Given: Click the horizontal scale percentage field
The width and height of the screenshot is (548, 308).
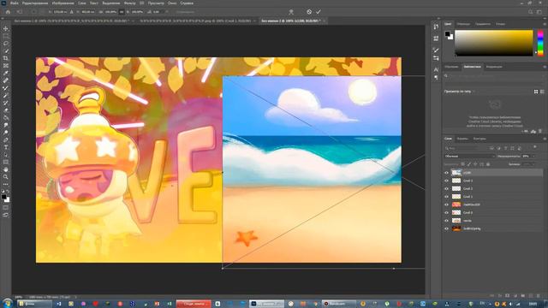Looking at the screenshot, I should [x=110, y=12].
